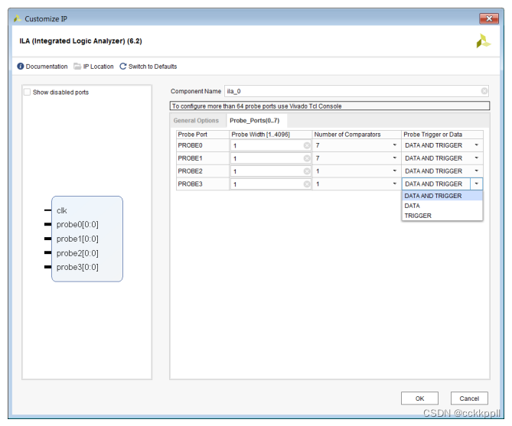Open PROBE3 Number of Comparators dropdown
The width and height of the screenshot is (512, 426).
point(394,184)
